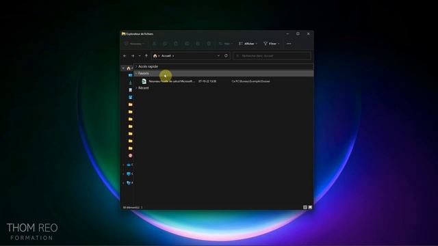Open the Documents icon in the sidebar
Image resolution: width=438 pixels, height=246 pixels.
[x=131, y=90]
